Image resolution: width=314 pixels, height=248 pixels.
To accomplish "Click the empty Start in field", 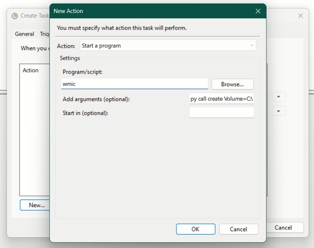I will click(x=222, y=113).
